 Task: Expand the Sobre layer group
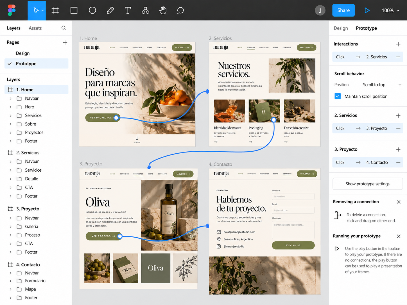[x=10, y=124]
